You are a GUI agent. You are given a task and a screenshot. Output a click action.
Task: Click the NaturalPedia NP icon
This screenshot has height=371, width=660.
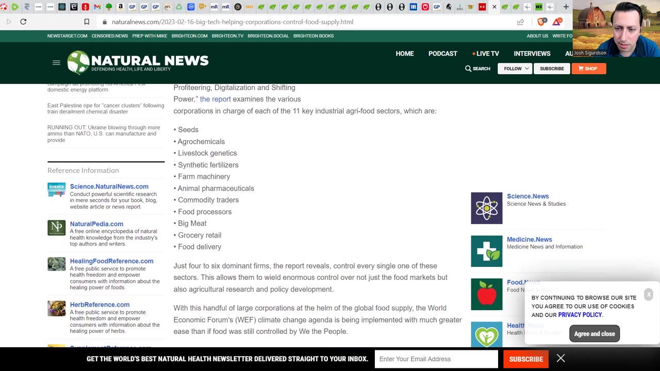(x=57, y=227)
